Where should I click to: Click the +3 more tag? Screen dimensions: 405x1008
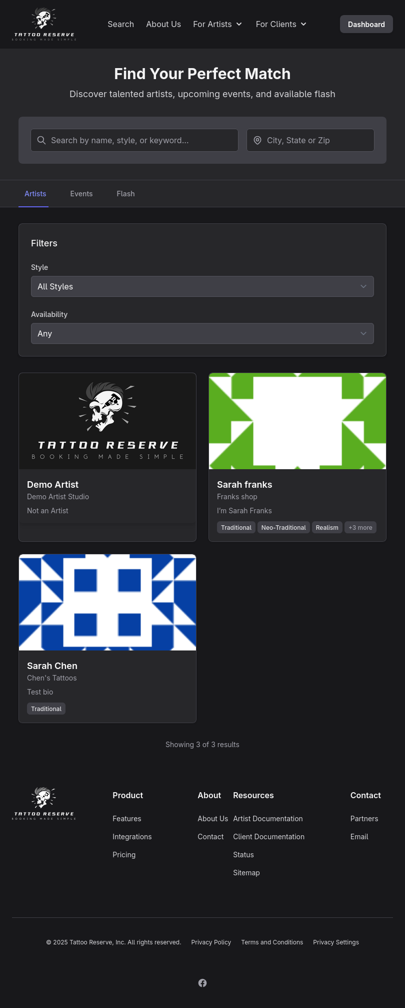tap(360, 527)
